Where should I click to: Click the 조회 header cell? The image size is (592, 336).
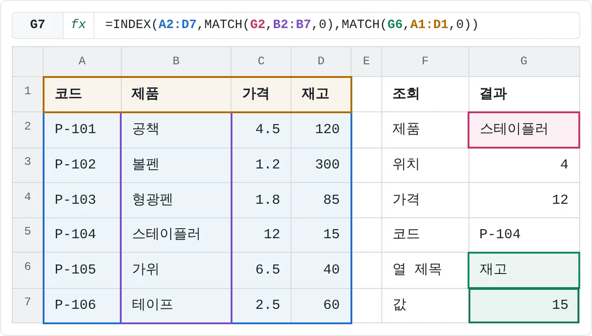pyautogui.click(x=425, y=94)
